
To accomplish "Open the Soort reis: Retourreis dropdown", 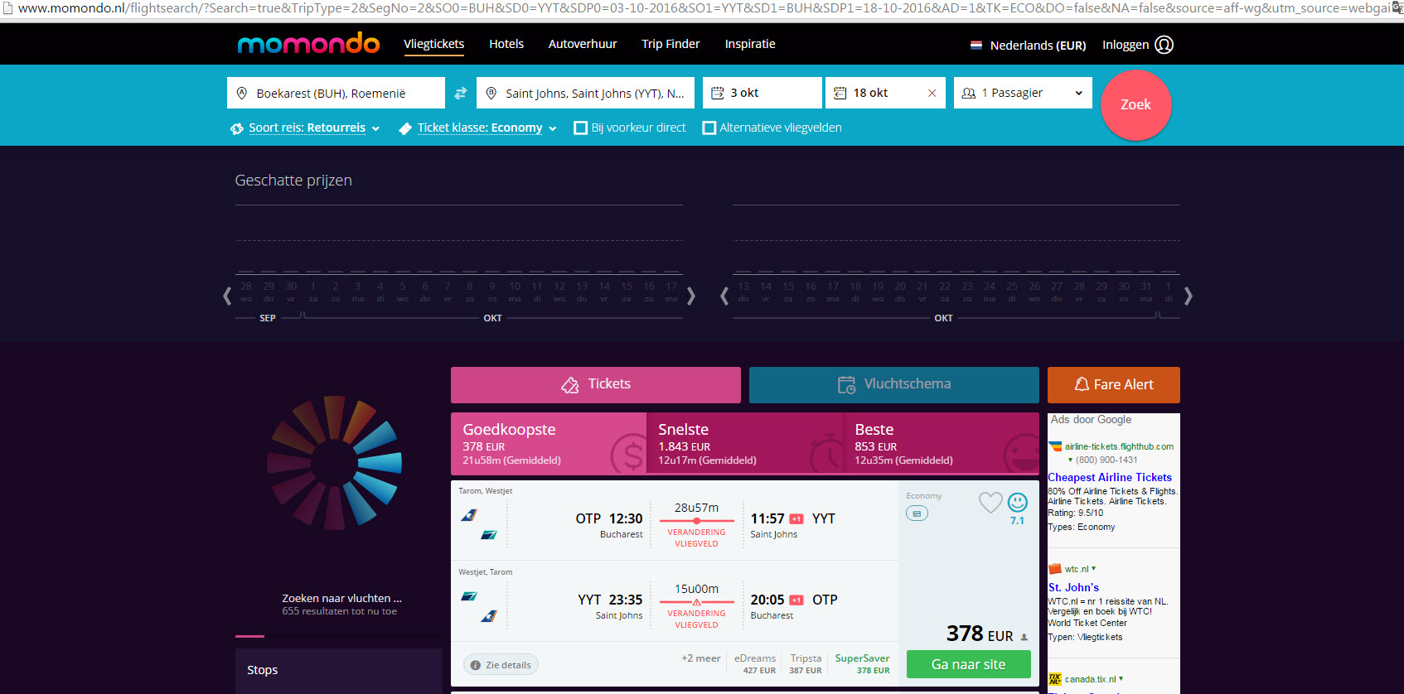I will click(314, 128).
